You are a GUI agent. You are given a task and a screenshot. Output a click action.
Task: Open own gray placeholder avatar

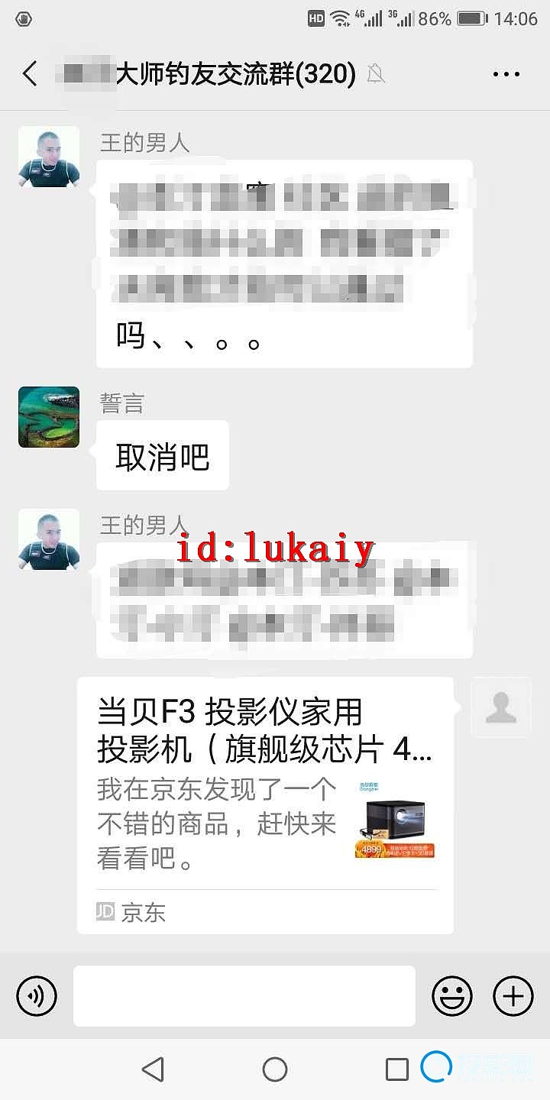(501, 707)
